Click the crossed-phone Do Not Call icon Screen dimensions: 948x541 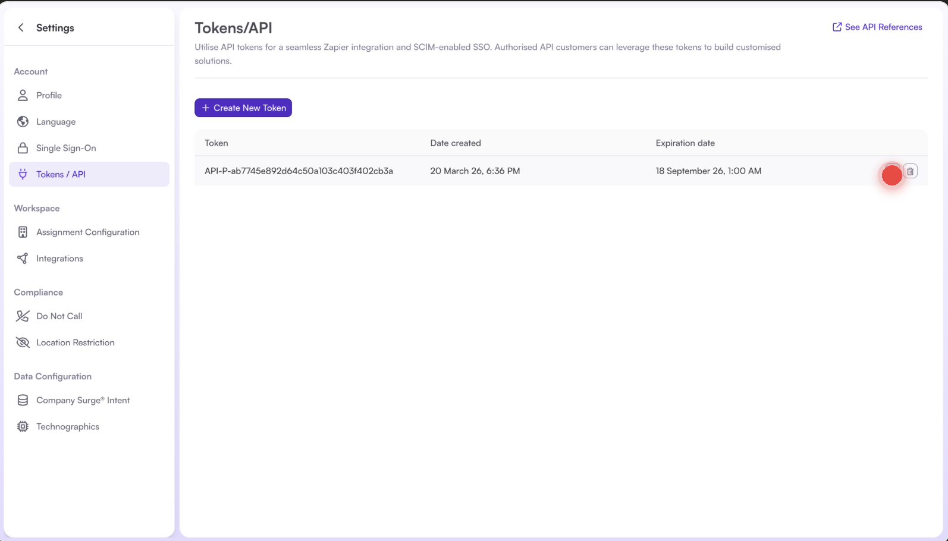tap(23, 316)
